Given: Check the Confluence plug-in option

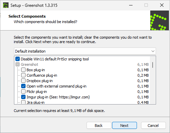Looking at the screenshot, I should pos(23,75).
